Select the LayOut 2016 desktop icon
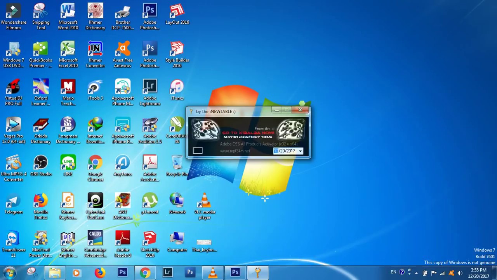Screen dimensions: 497x280 (177, 14)
